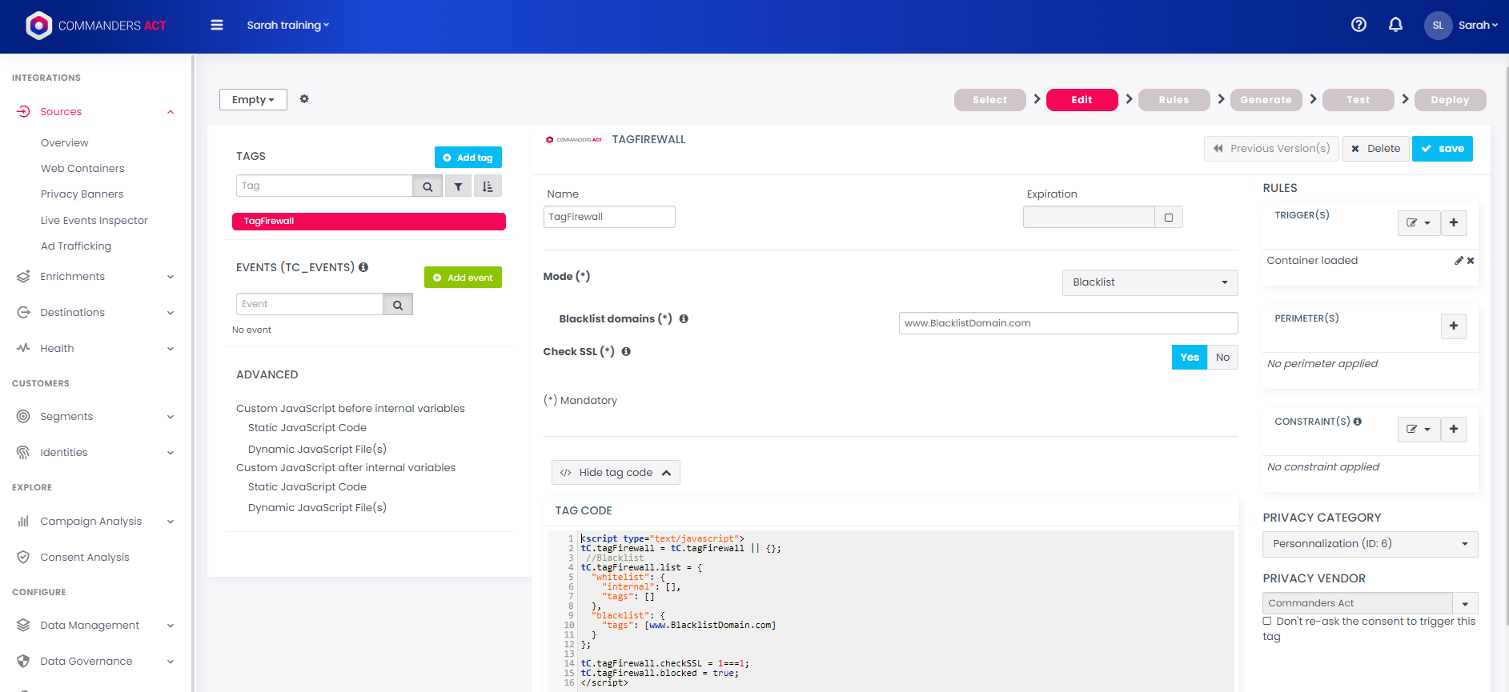Set Check SSL to No
The image size is (1509, 692).
click(1222, 358)
